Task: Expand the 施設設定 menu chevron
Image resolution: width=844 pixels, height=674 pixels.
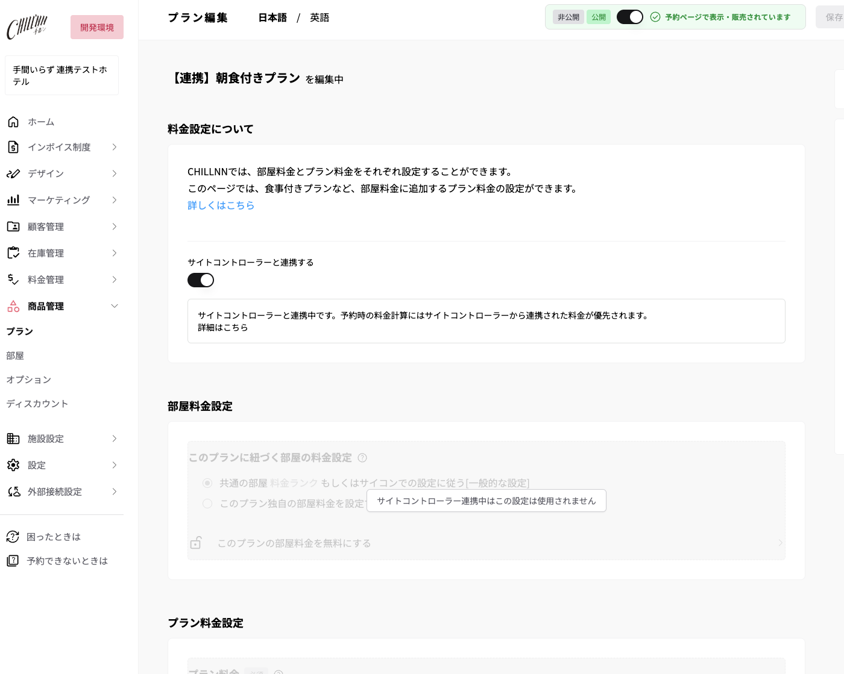Action: (x=115, y=438)
